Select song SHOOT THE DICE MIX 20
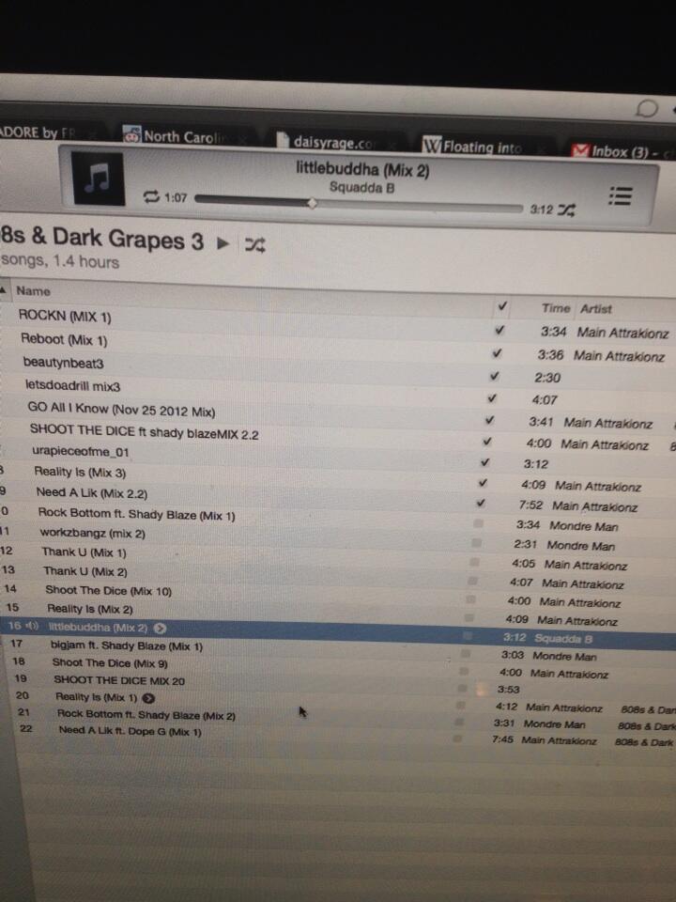The width and height of the screenshot is (676, 902). 119,680
